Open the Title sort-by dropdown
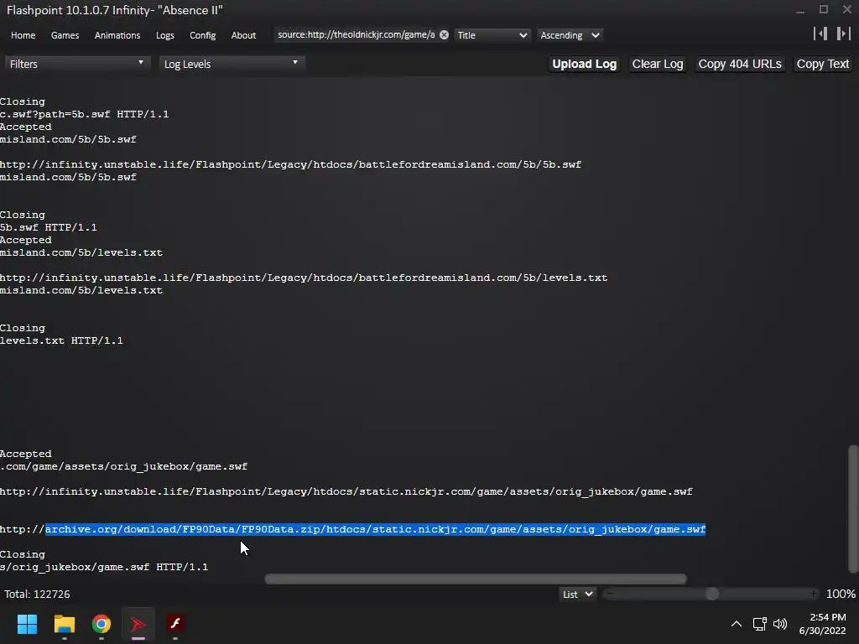The height and width of the screenshot is (644, 859). (x=492, y=35)
